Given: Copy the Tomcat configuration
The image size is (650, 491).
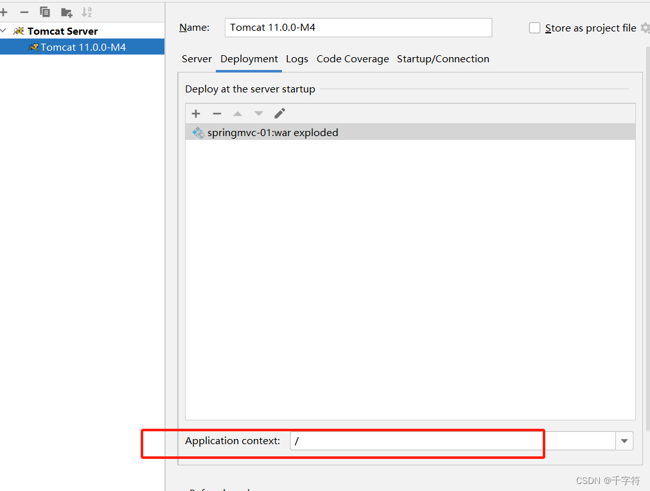Looking at the screenshot, I should point(44,12).
